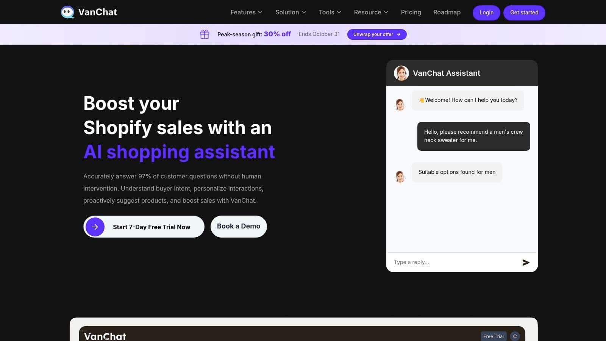Click the send arrow icon in chat

(x=526, y=263)
